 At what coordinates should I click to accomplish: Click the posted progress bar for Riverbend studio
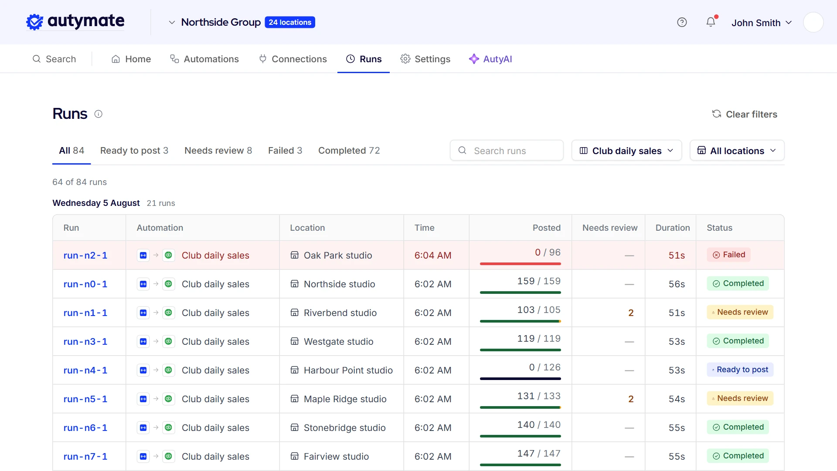(x=520, y=321)
